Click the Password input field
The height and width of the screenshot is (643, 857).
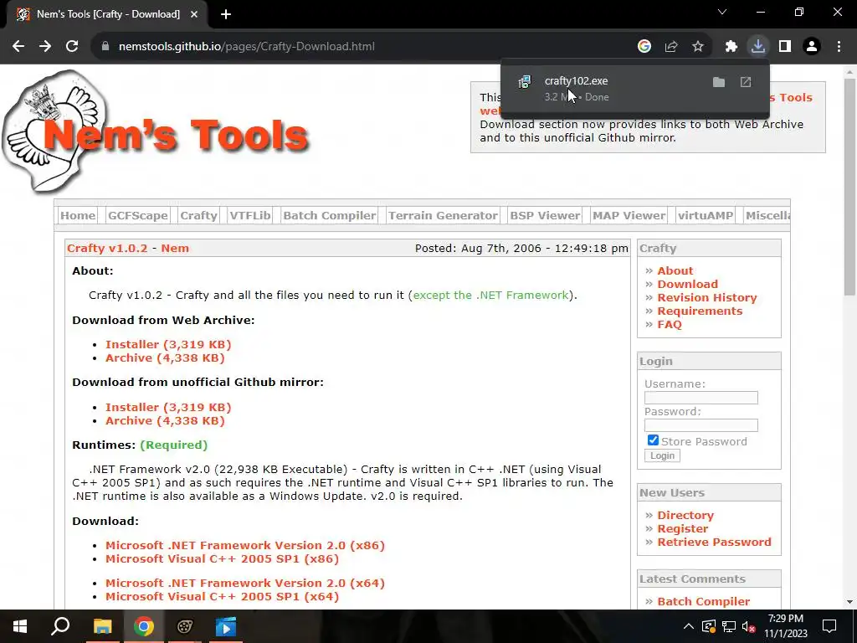[701, 424]
